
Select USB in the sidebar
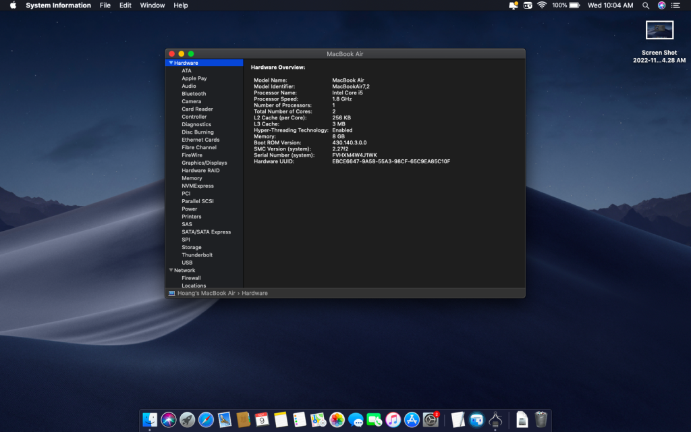coord(187,263)
